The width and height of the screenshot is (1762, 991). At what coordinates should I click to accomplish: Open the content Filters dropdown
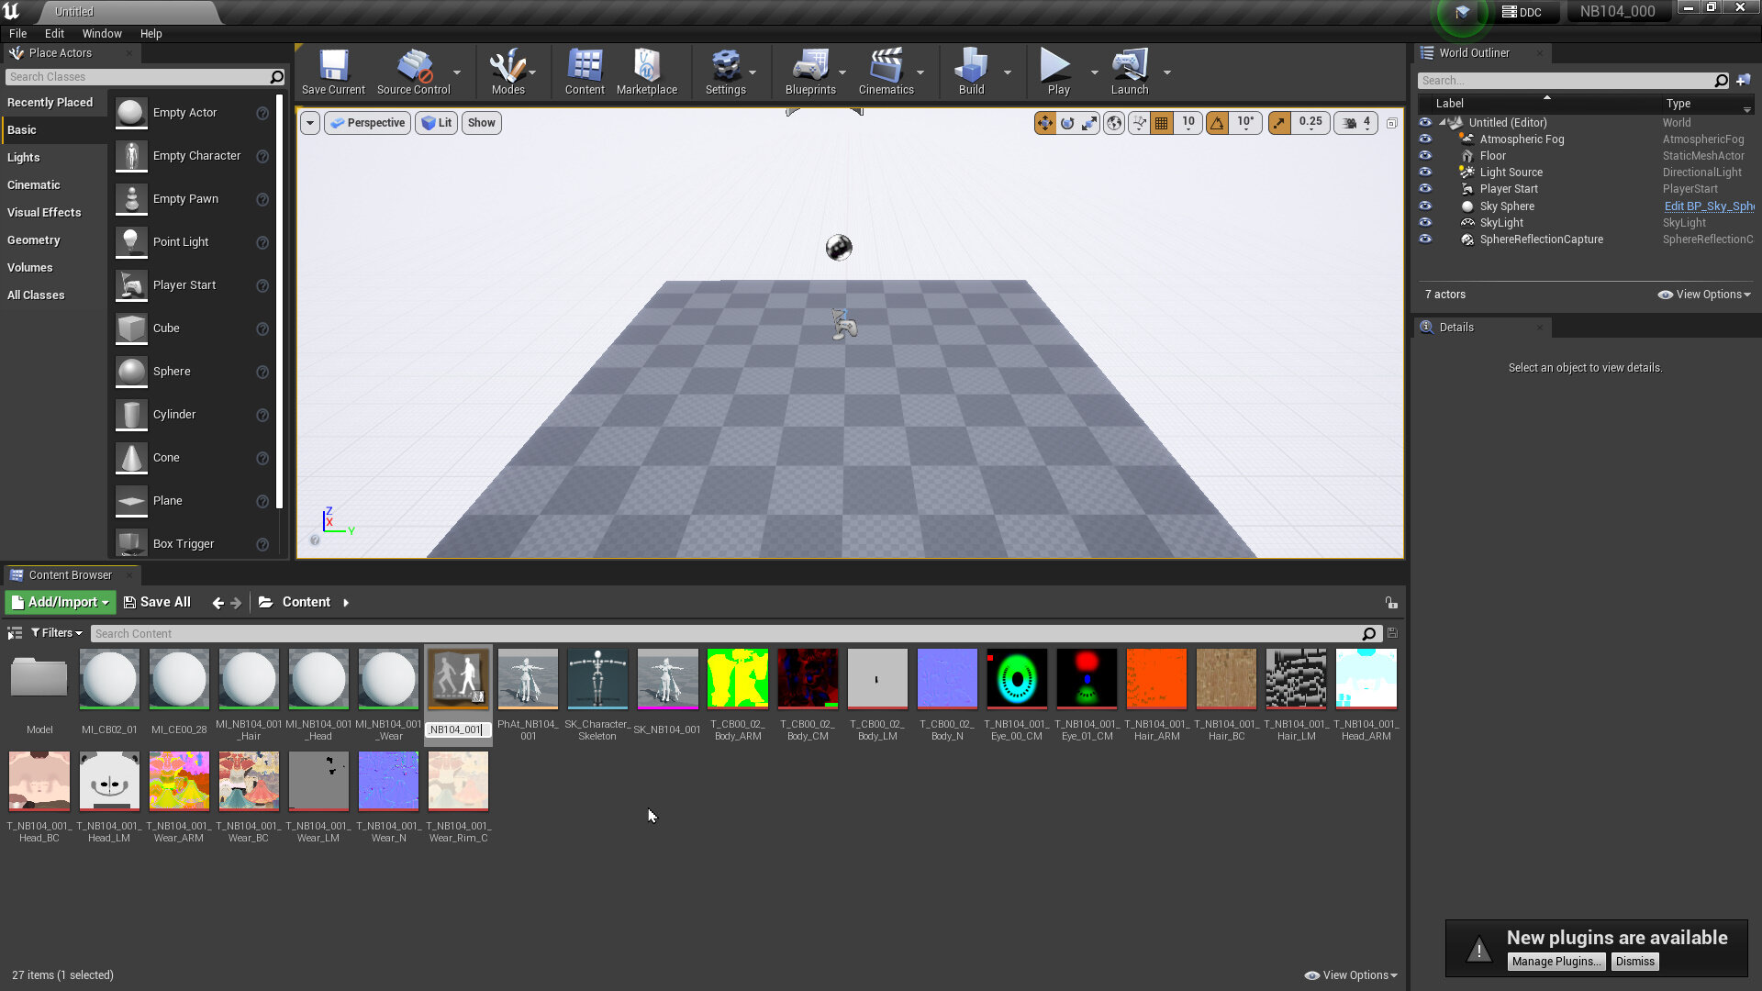pos(57,633)
